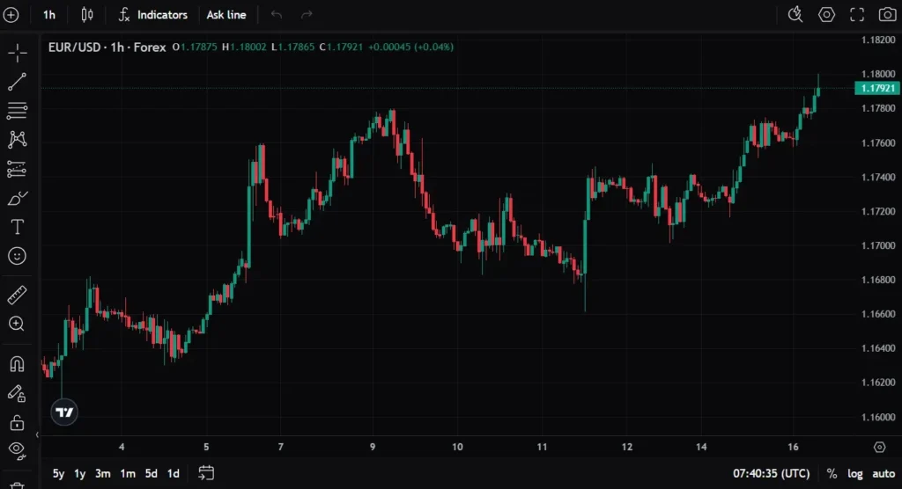Take a chart snapshot with camera icon
The width and height of the screenshot is (902, 489).
(x=886, y=14)
